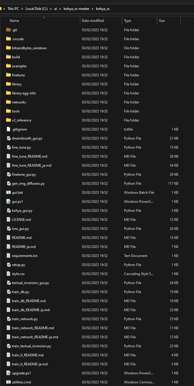Select the train_network_README.md file name

pos(33,328)
